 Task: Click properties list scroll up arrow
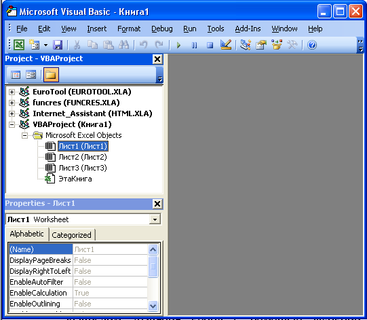pyautogui.click(x=153, y=249)
